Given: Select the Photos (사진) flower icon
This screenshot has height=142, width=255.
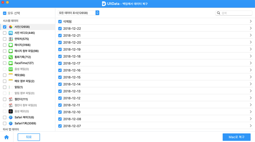Looking at the screenshot, I should [x=11, y=27].
